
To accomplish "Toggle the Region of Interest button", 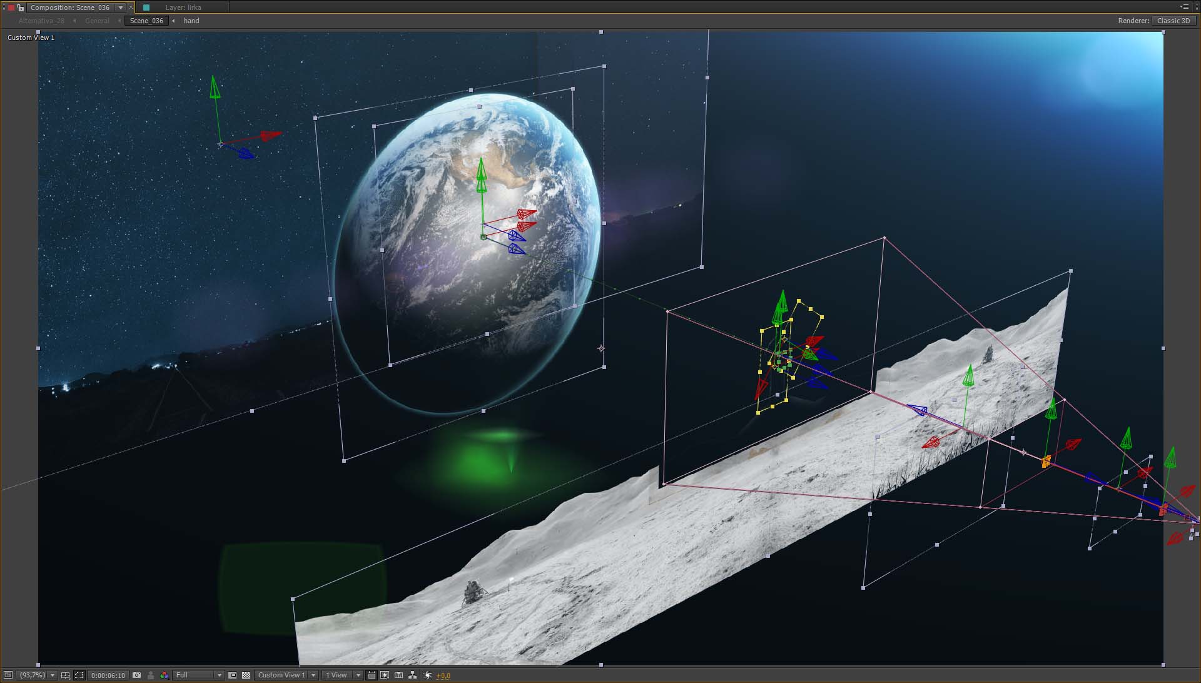I will coord(233,675).
